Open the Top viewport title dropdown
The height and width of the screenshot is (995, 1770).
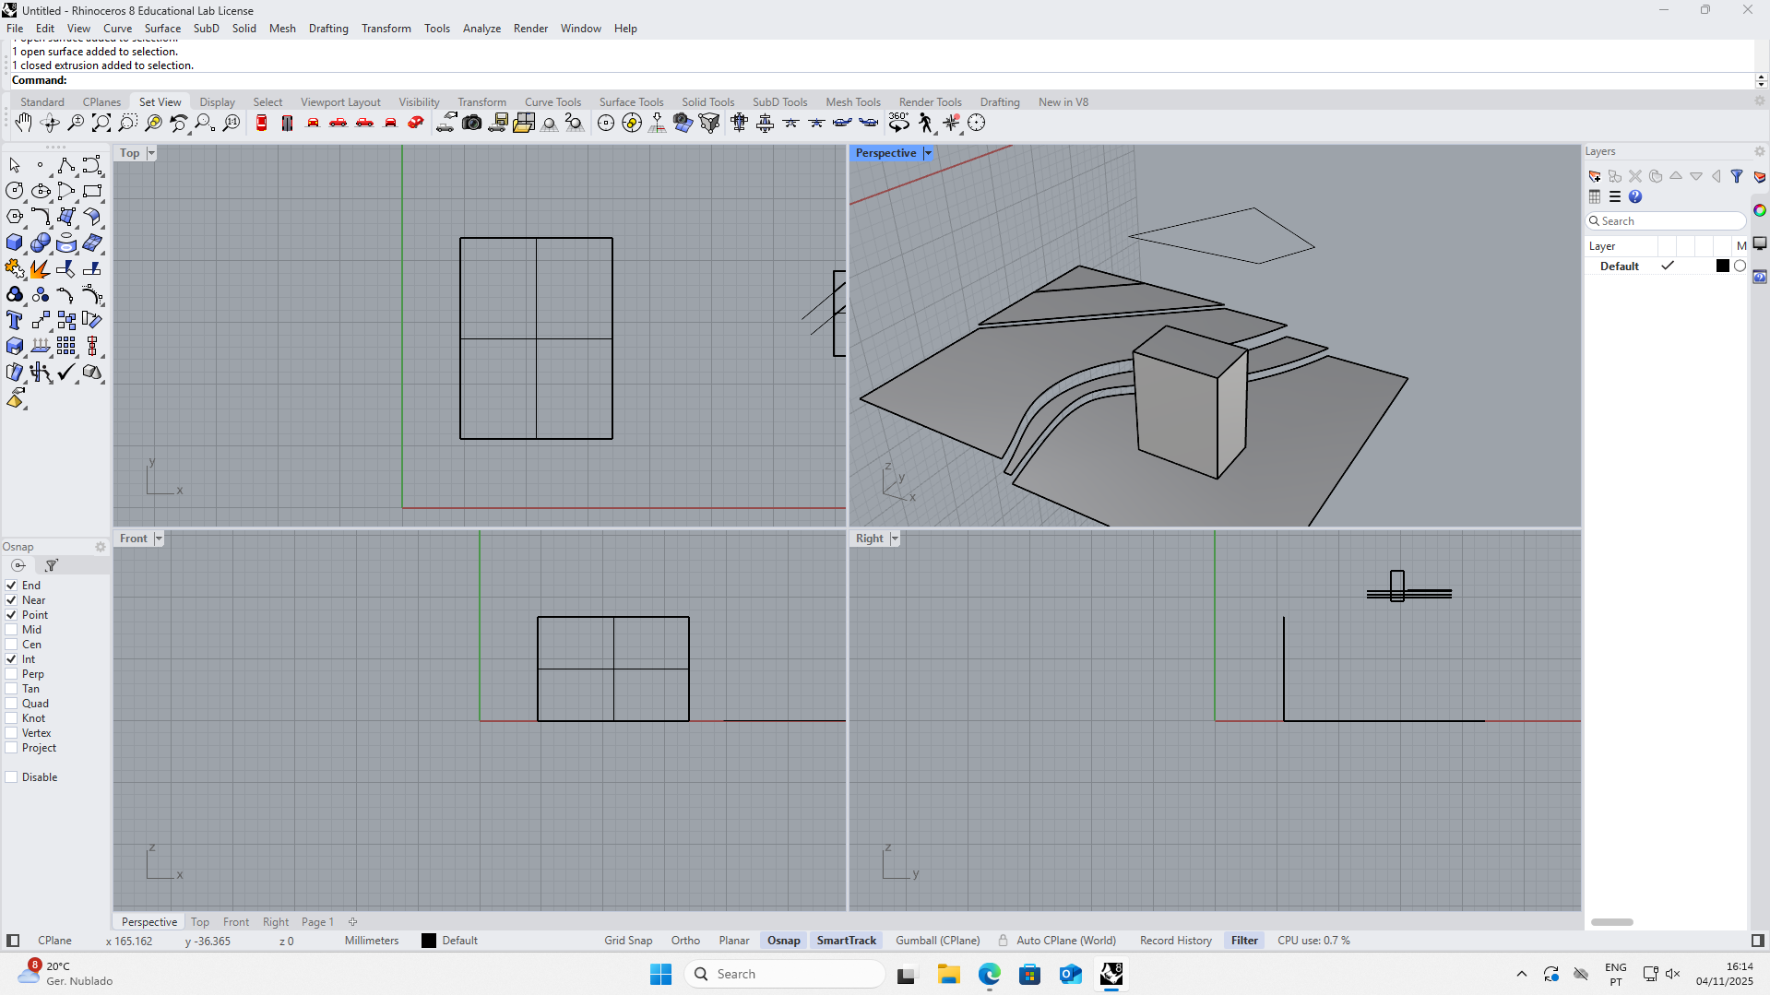click(150, 152)
